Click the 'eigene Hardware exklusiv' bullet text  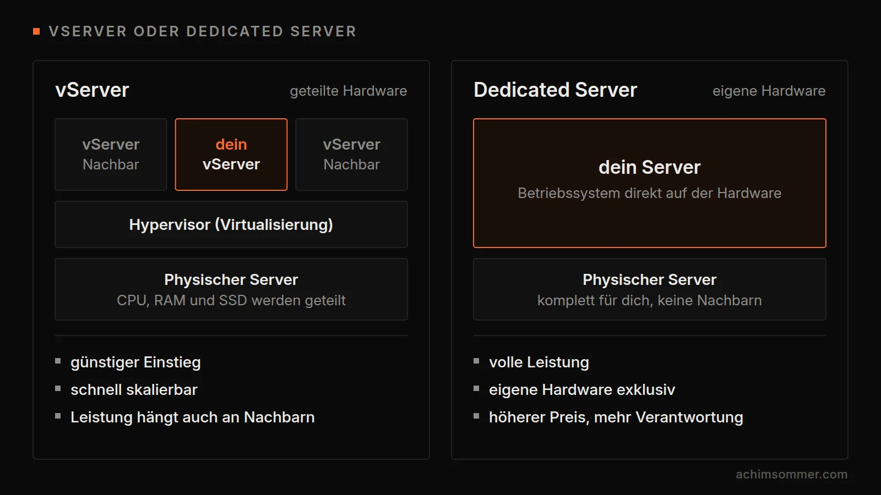582,390
